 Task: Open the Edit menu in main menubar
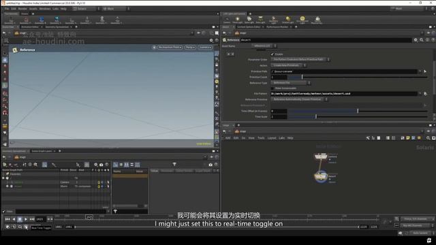[x=14, y=9]
